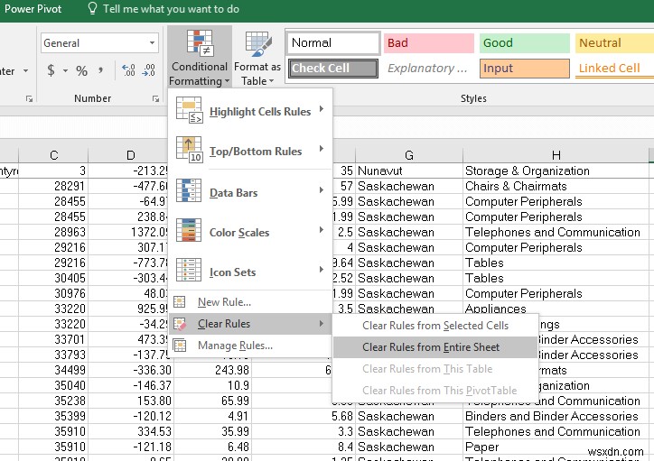654x461 pixels.
Task: Expand Clear Rules submenu arrow
Action: coord(322,324)
